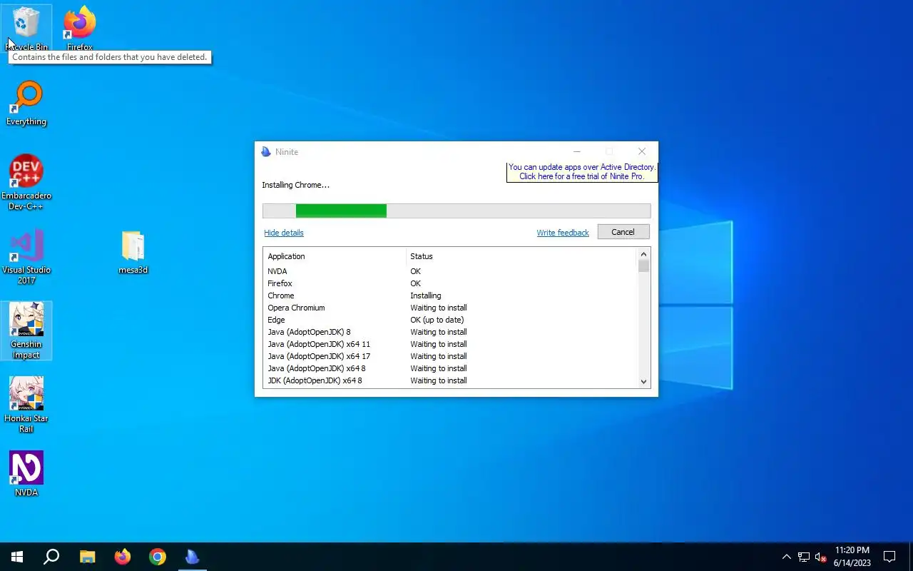Open File Explorer from the taskbar

tap(87, 557)
